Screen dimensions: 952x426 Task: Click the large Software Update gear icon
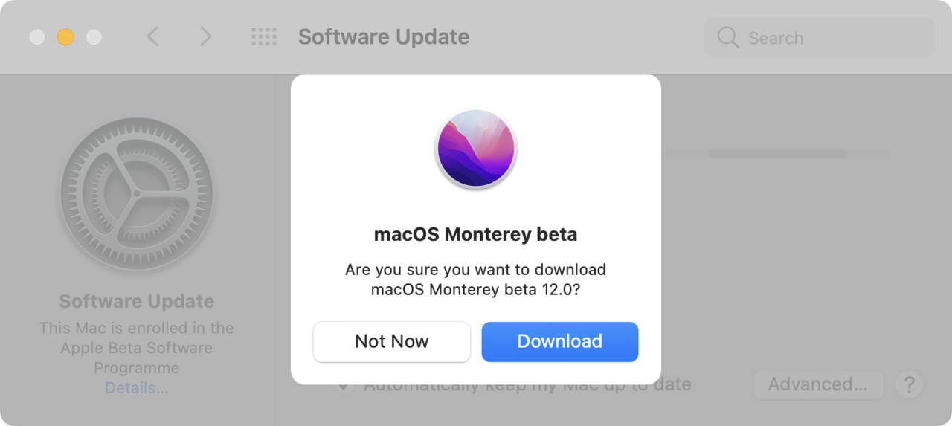click(x=136, y=194)
